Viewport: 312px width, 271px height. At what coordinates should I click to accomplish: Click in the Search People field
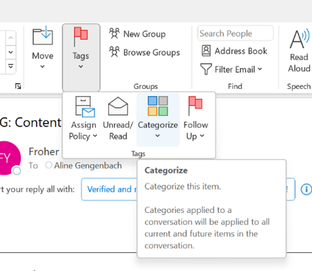pos(235,33)
